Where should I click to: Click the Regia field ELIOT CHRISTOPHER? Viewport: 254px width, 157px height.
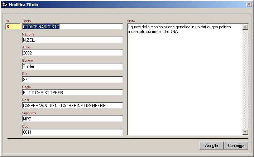point(72,93)
